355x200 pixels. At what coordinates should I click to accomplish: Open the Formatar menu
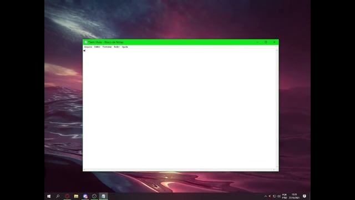[107, 47]
